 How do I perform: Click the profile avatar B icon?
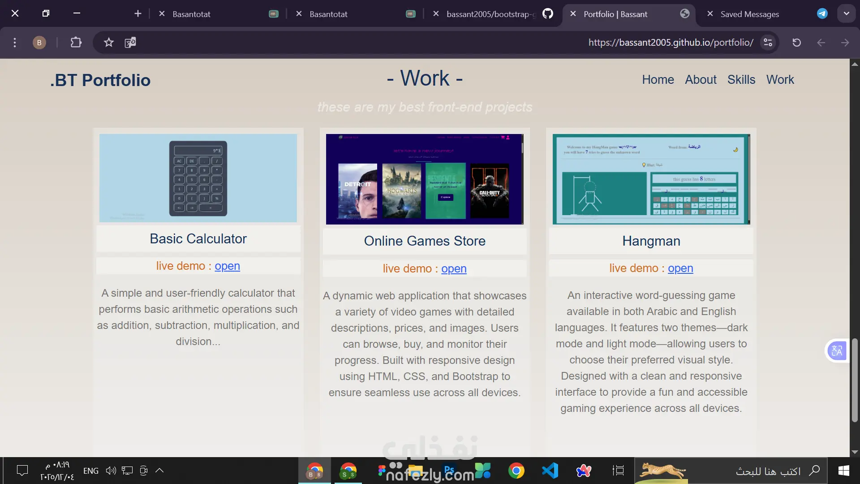[x=39, y=43]
